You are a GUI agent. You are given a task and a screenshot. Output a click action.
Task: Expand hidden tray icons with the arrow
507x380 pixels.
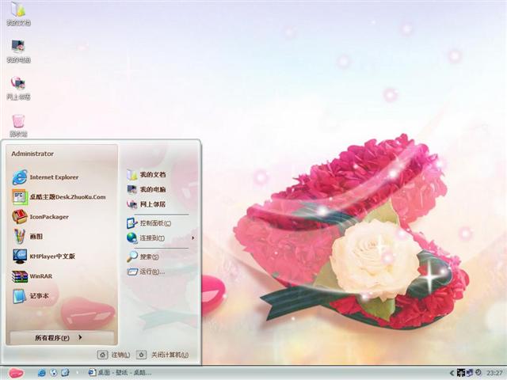[x=452, y=373]
